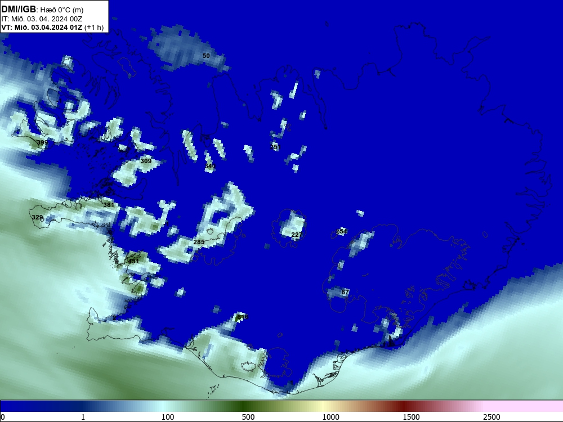563x422 pixels.
Task: Click the legend scale value 0
Action: (3, 417)
